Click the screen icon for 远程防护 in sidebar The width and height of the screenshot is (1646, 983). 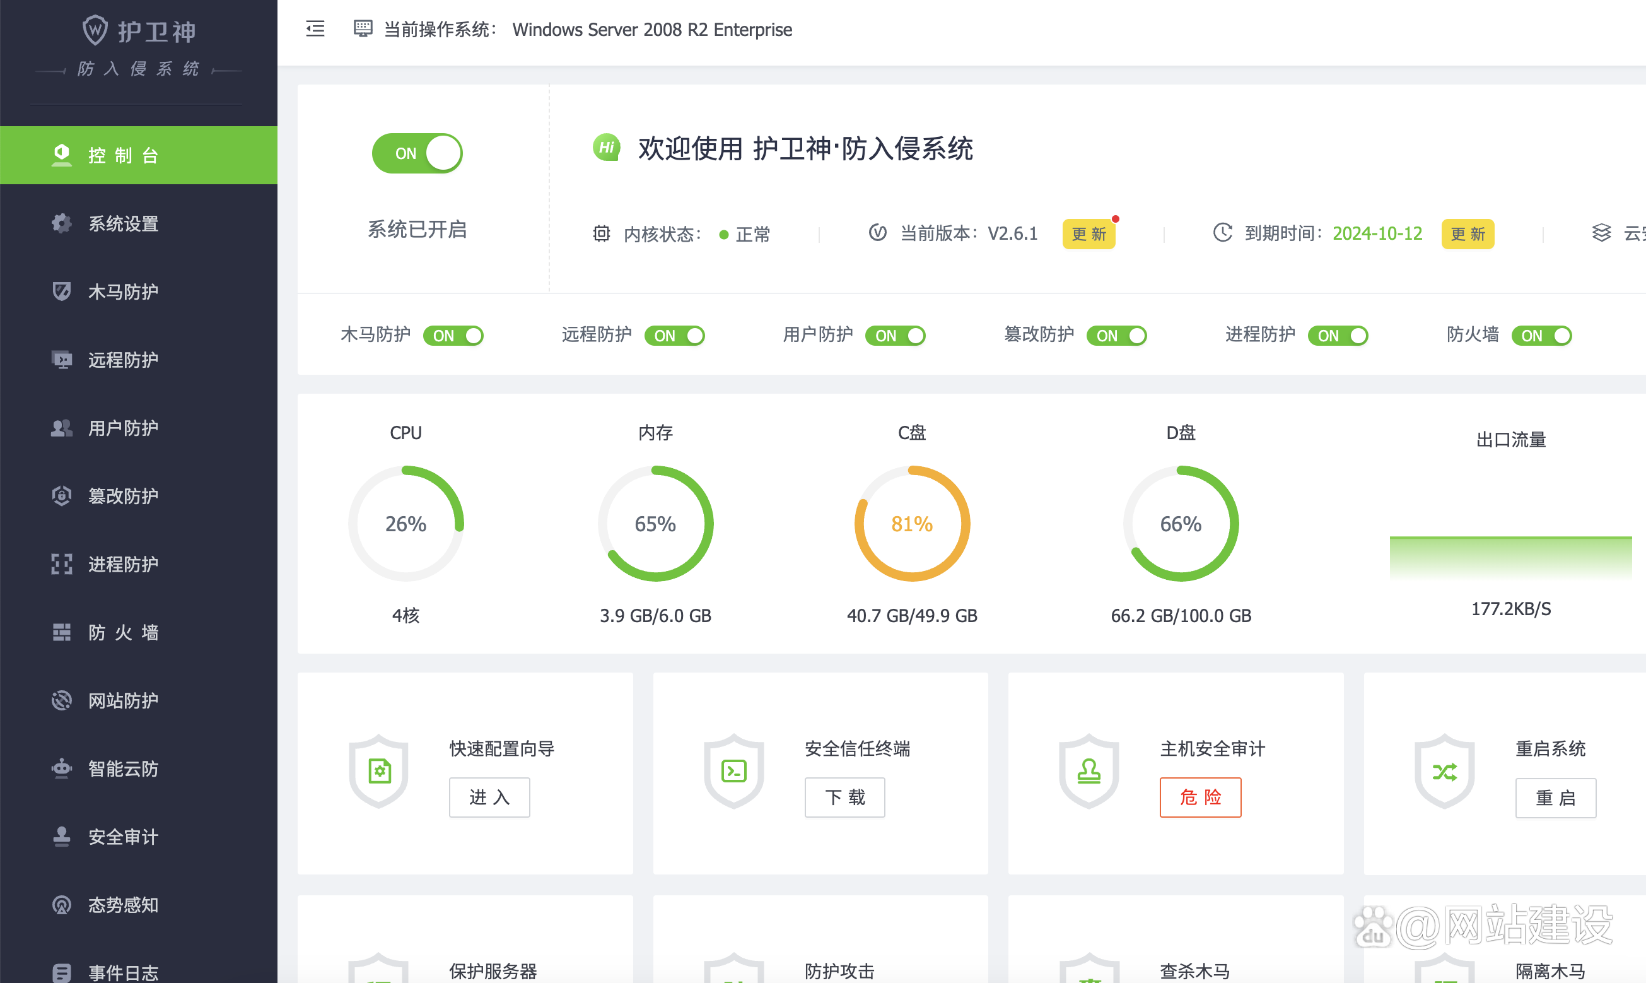click(62, 360)
